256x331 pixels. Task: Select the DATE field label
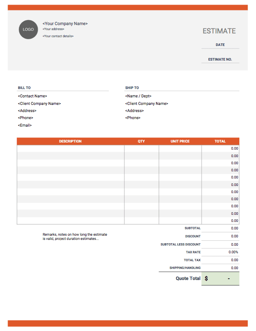click(x=220, y=45)
